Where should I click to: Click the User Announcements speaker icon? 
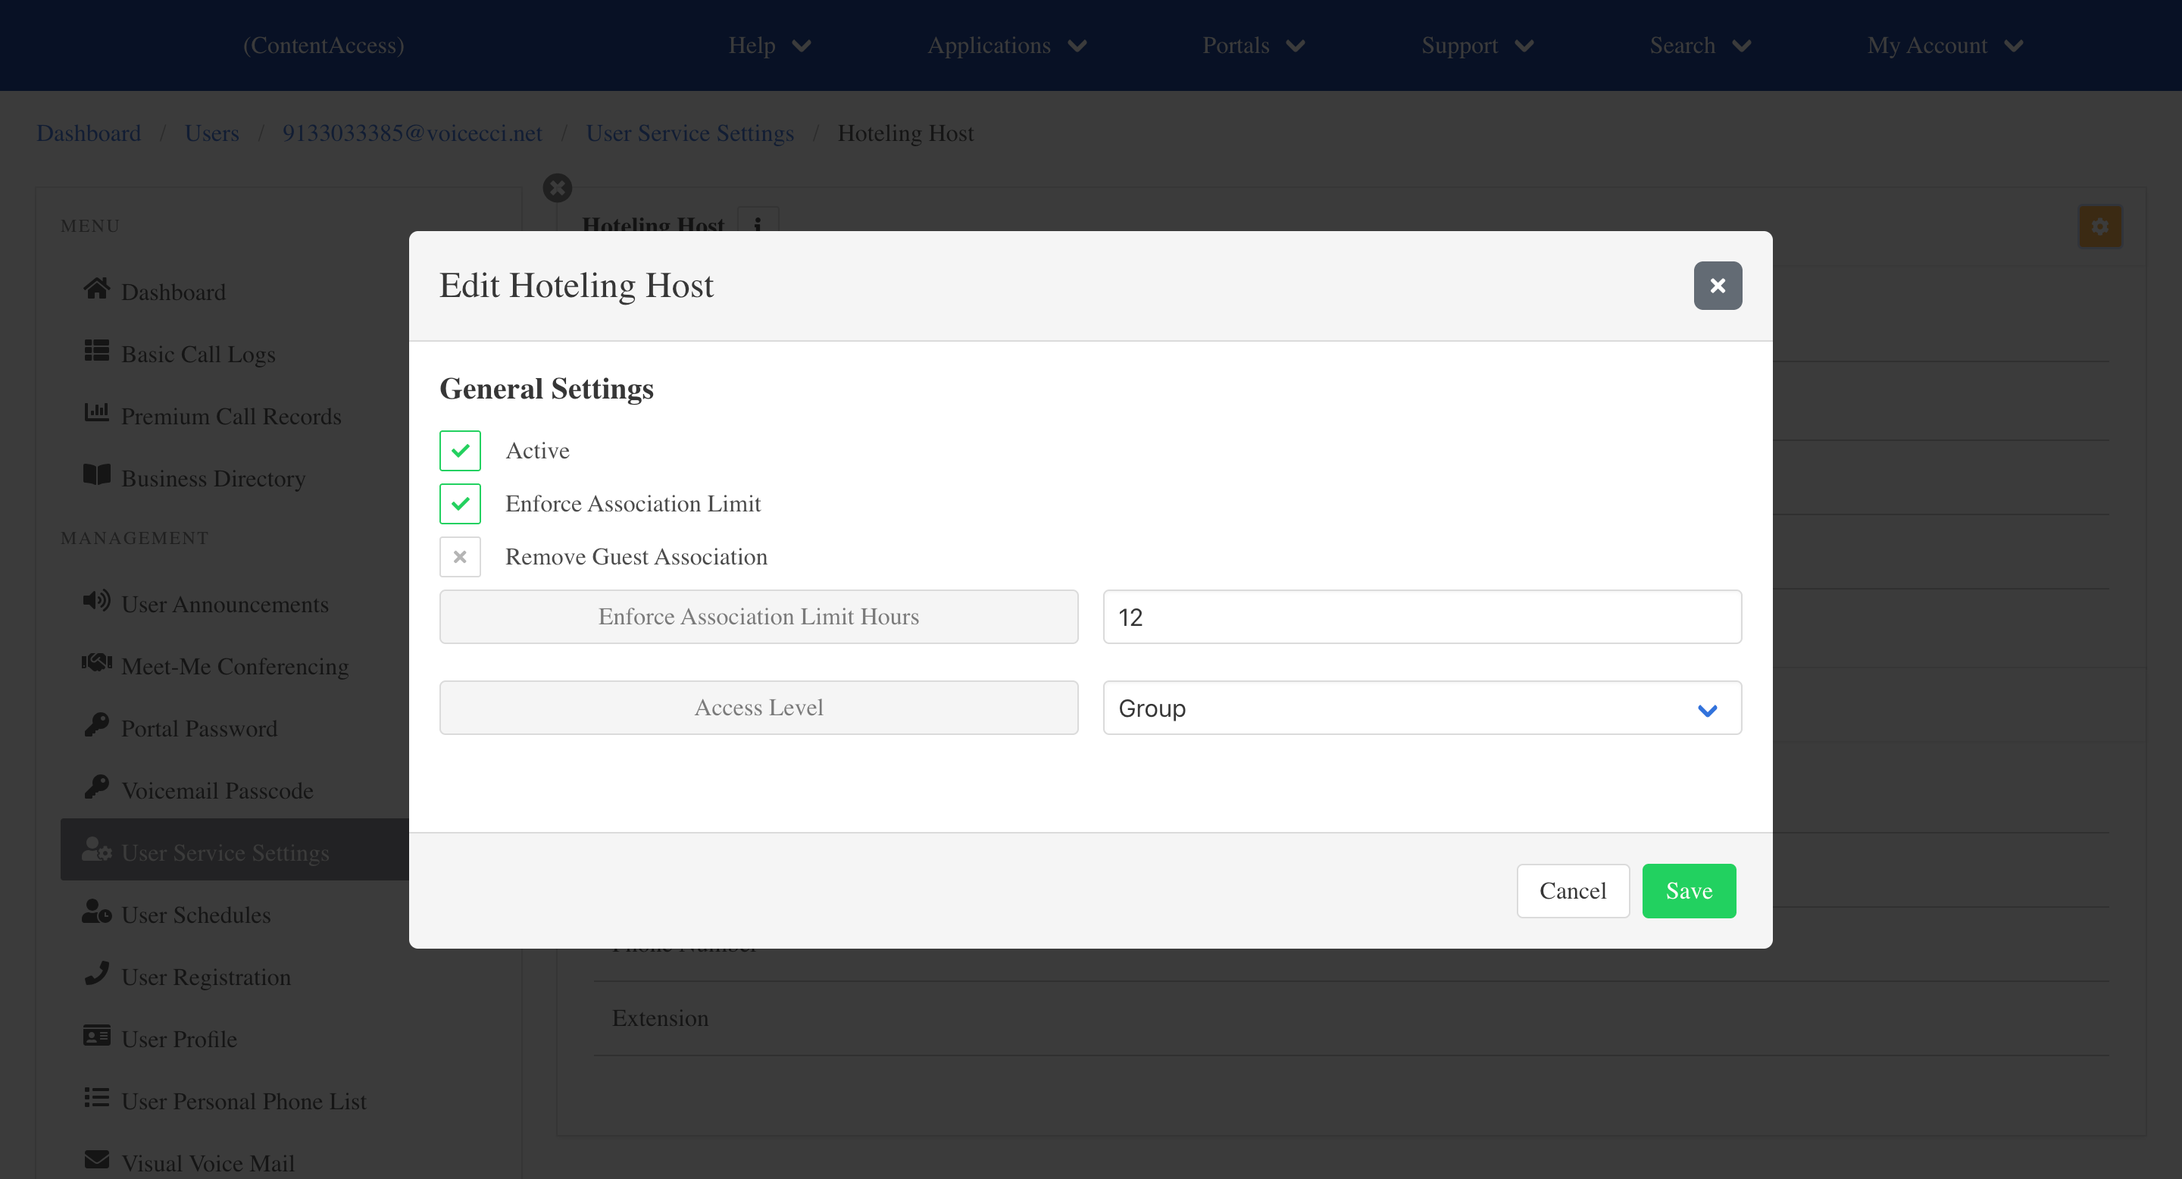(x=96, y=602)
